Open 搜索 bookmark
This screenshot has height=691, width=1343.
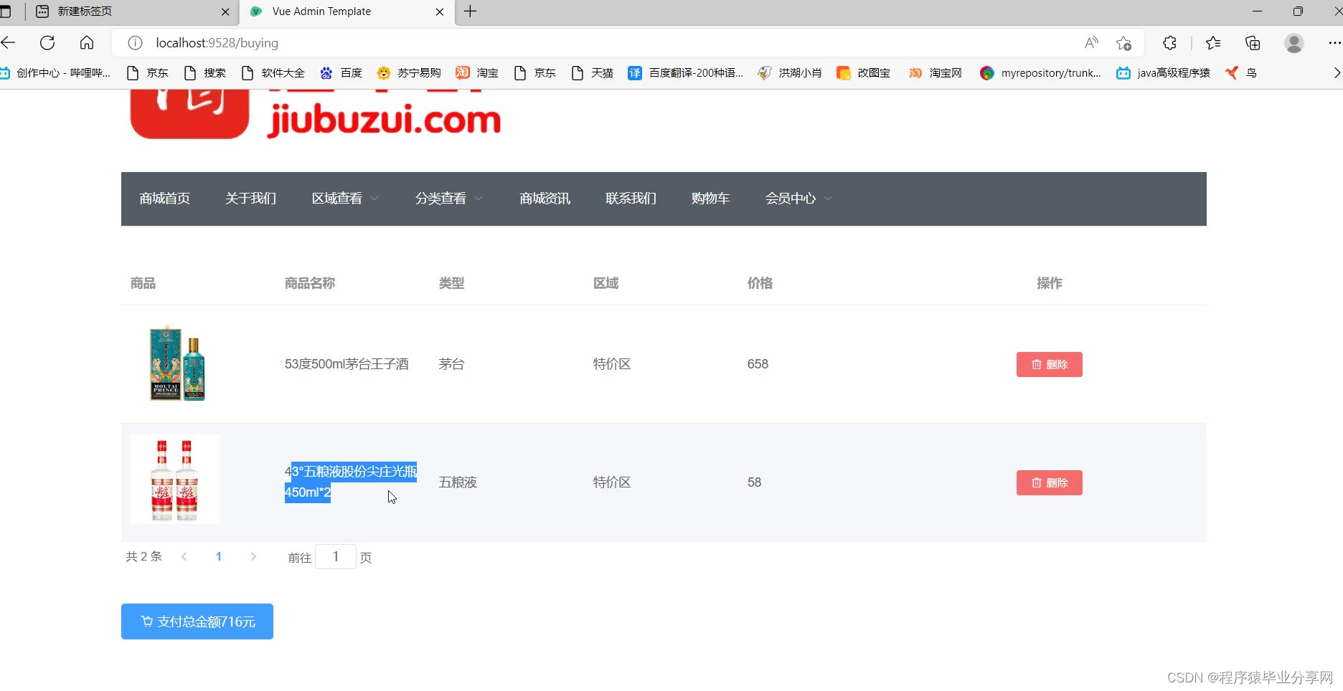coord(204,73)
